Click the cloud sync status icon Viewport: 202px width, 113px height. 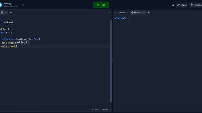tap(23, 5)
